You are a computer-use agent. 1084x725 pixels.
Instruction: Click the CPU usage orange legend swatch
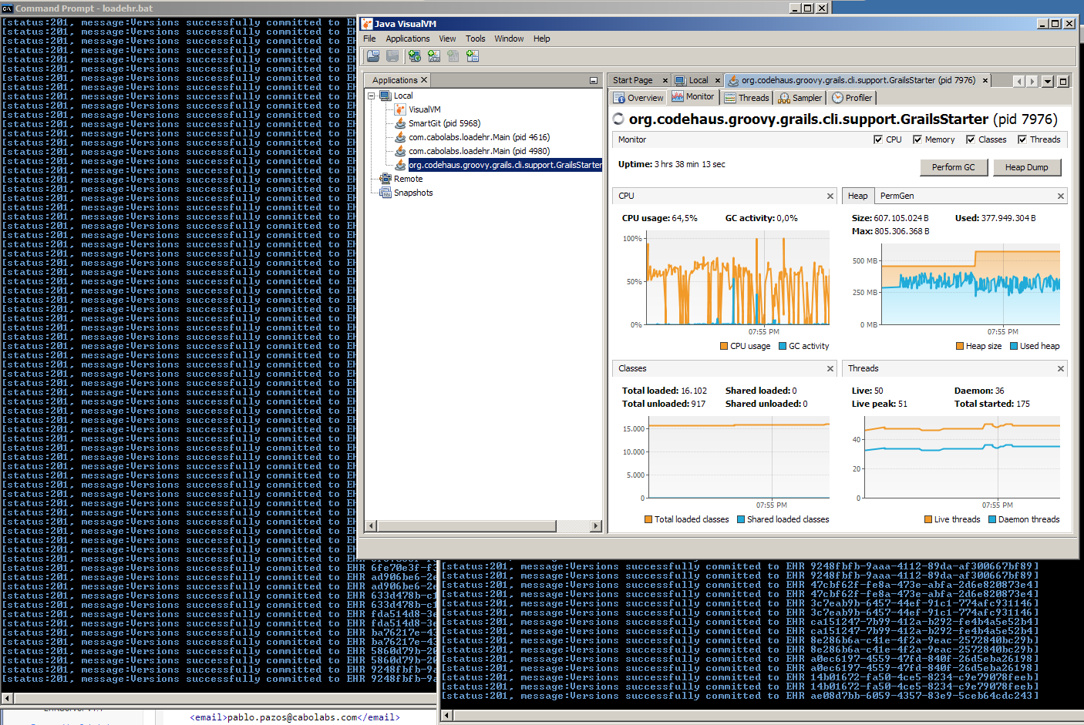(x=724, y=346)
